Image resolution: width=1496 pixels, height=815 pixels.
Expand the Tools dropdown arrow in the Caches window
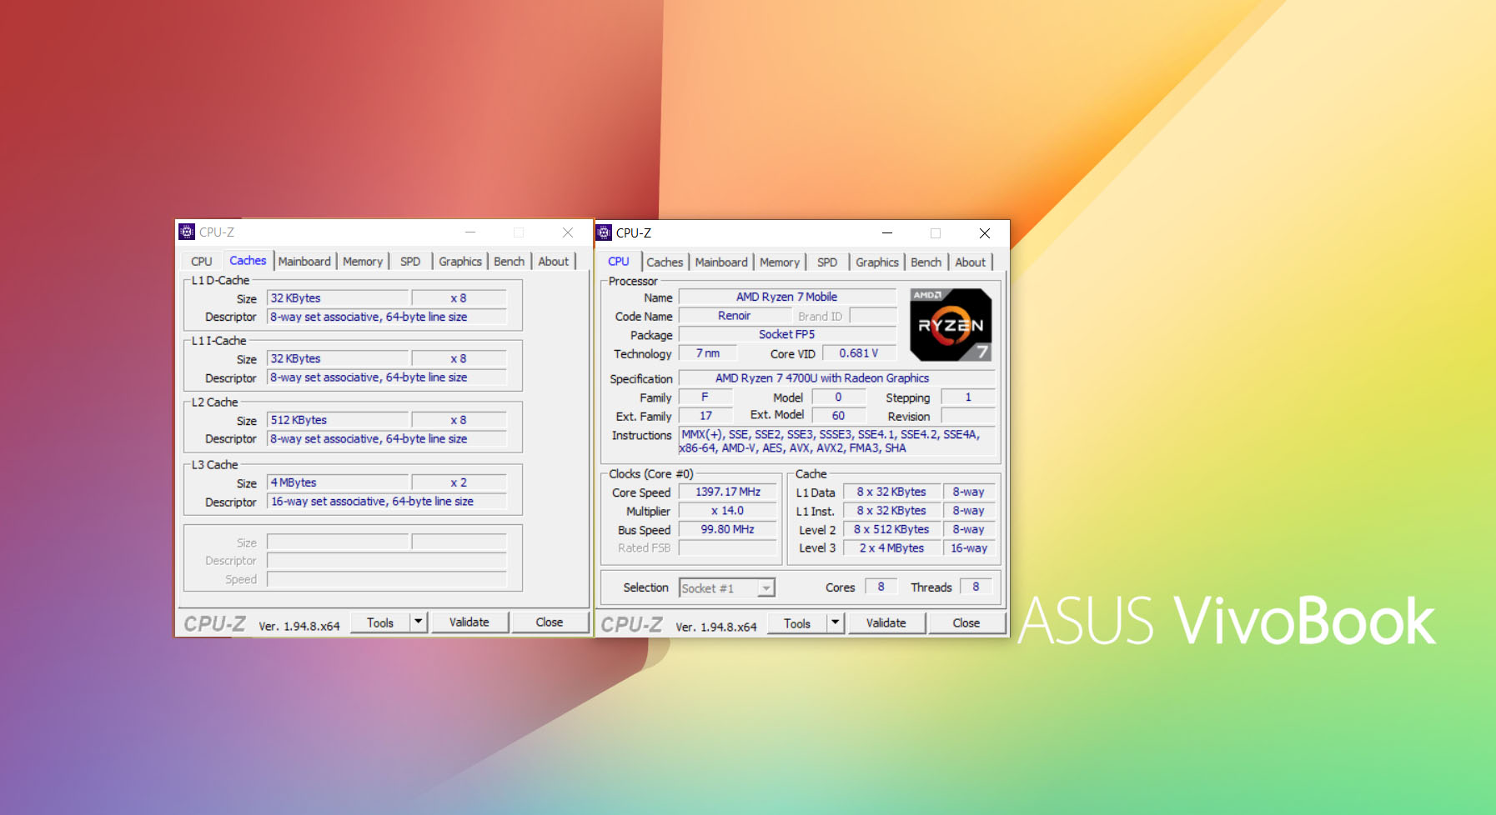point(419,622)
